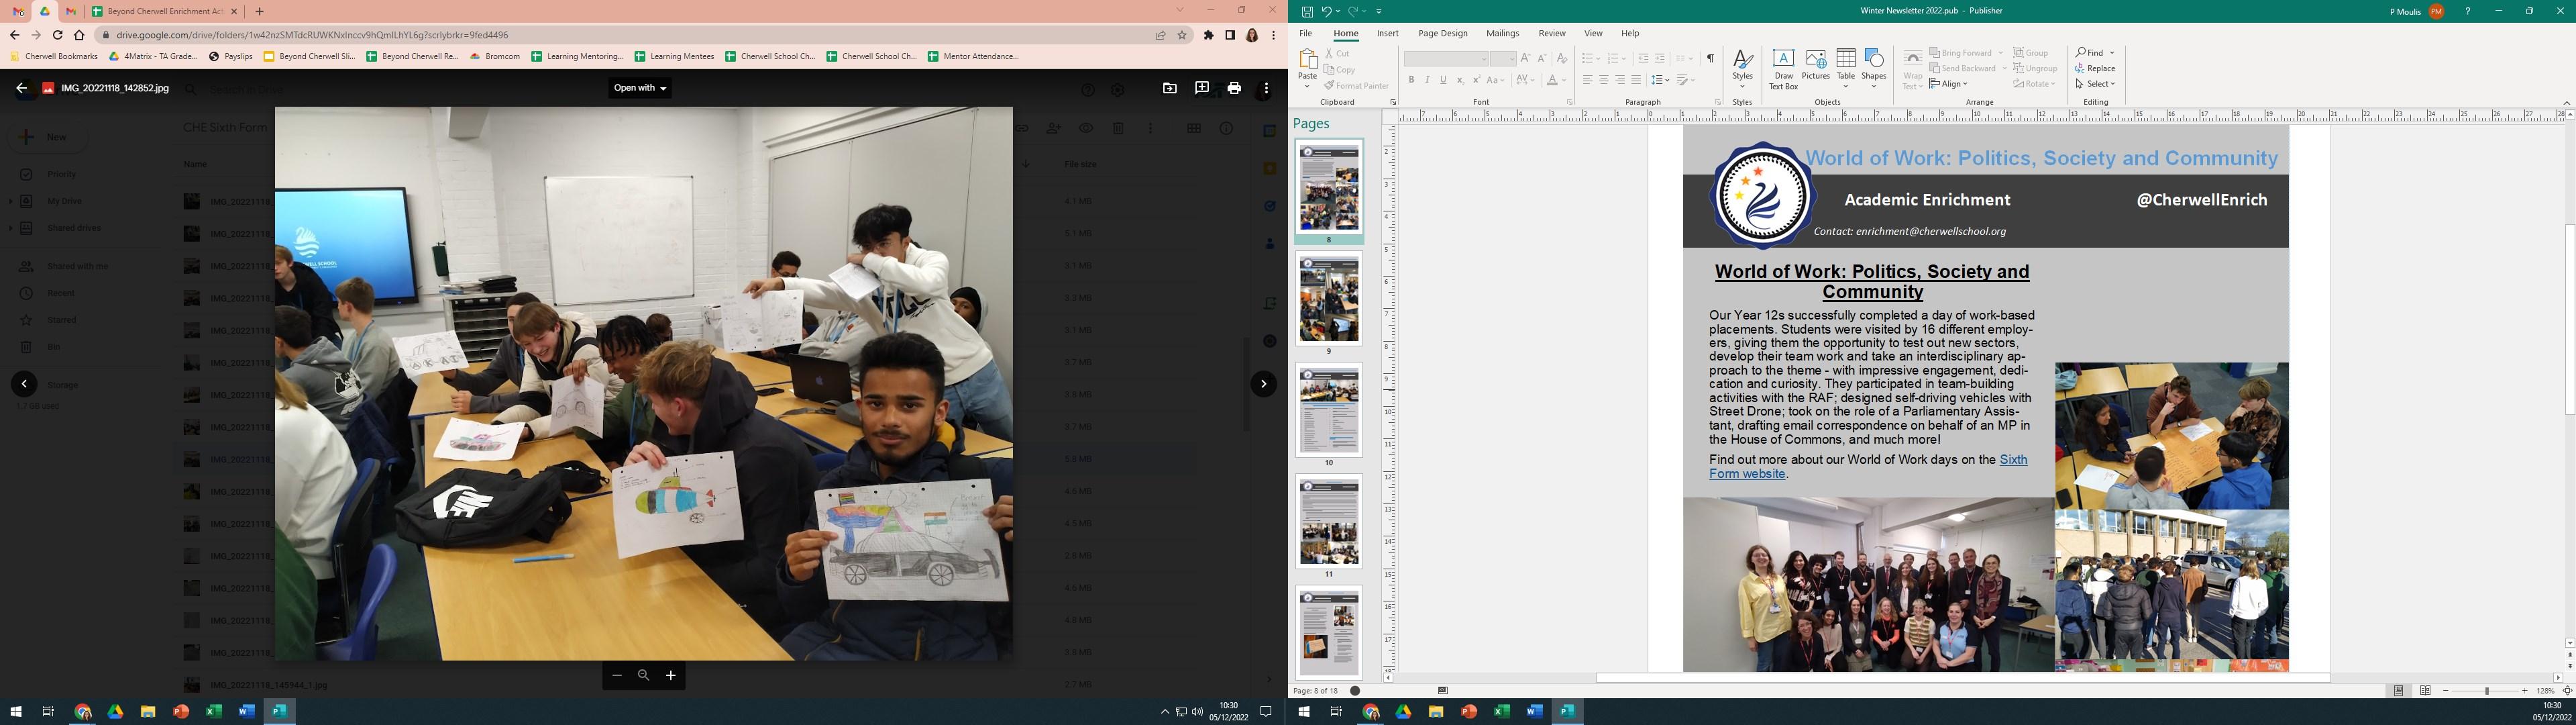Screen dimensions: 2576x725
Task: Open the Bromcom bookmark in Chrome
Action: (495, 57)
